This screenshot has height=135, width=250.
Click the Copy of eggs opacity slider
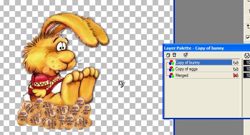pyautogui.click(x=247, y=69)
